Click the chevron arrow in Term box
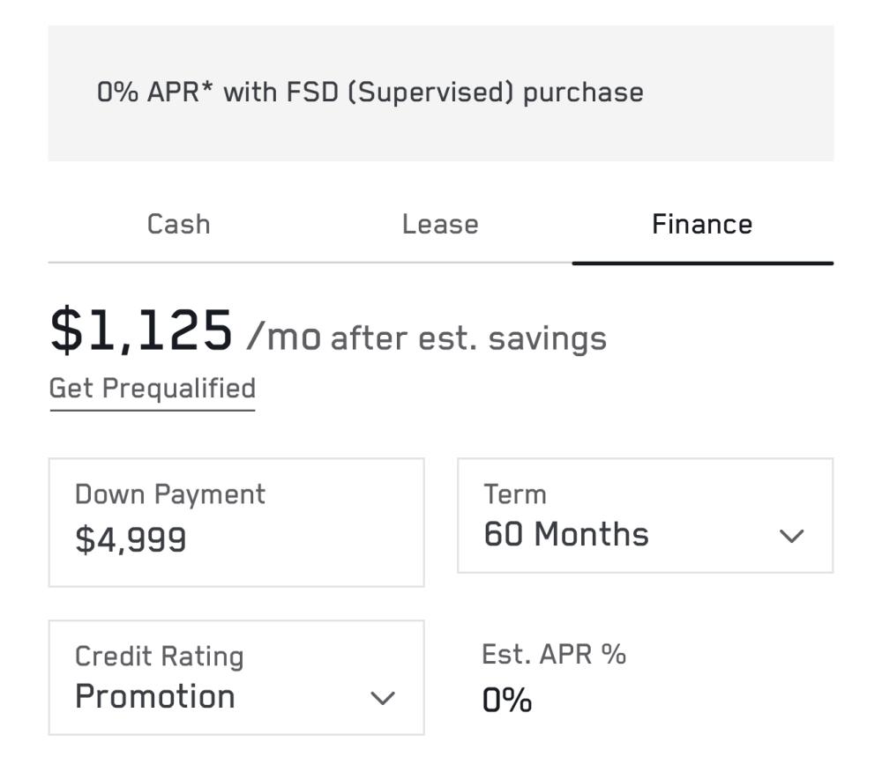This screenshot has width=882, height=757. 792,536
